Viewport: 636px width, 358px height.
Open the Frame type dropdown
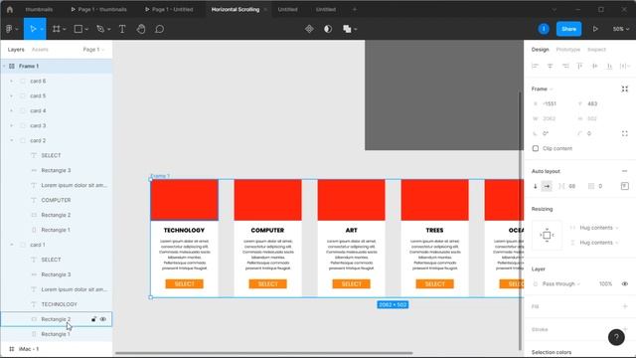pos(543,89)
